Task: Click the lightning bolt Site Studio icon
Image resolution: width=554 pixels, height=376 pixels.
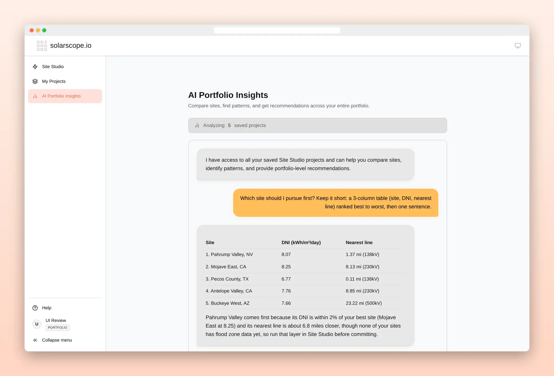Action: click(x=35, y=67)
